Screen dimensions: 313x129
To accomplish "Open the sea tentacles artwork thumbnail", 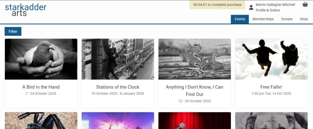I will 195,59.
